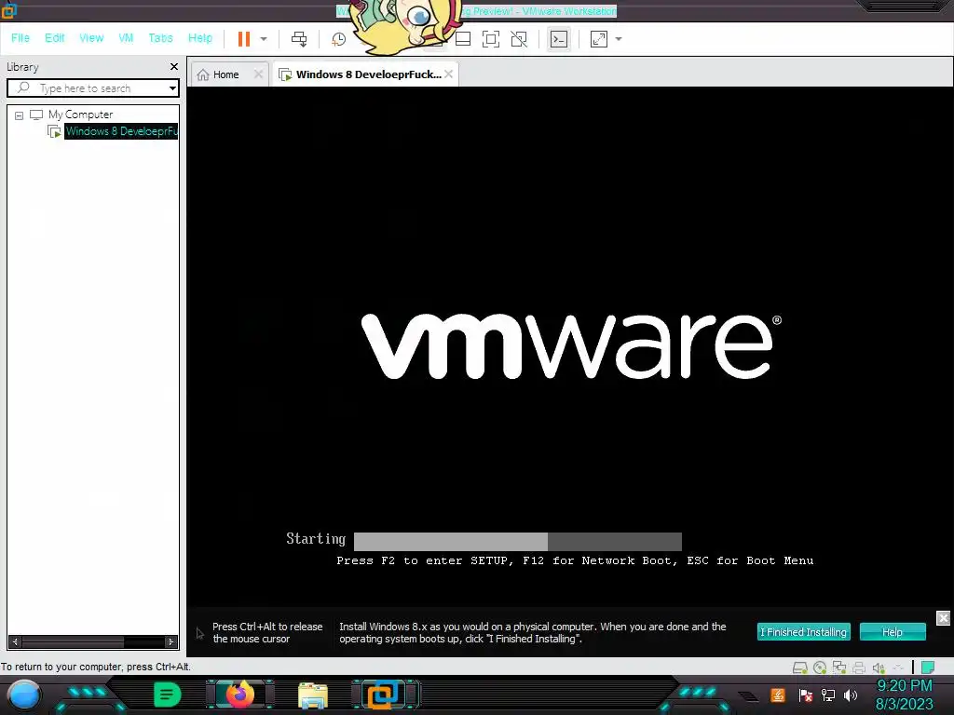The width and height of the screenshot is (954, 715).
Task: Open the Edit menu
Action: pyautogui.click(x=54, y=37)
